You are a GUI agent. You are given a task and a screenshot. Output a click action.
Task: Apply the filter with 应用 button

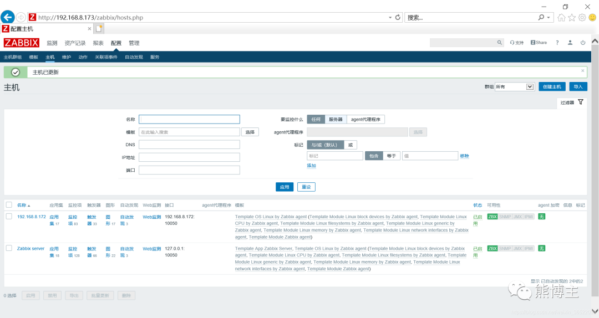pyautogui.click(x=285, y=187)
